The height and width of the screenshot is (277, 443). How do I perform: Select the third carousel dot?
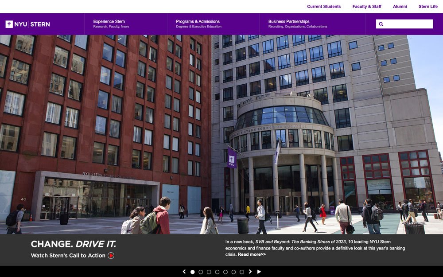[209, 272]
